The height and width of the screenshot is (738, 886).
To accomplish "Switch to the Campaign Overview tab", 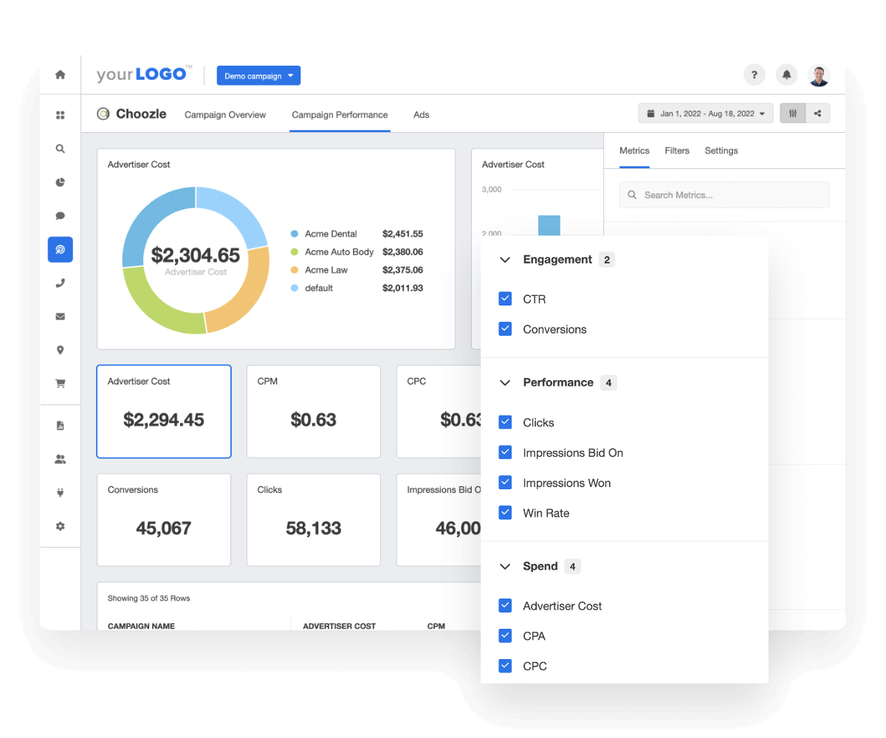I will [225, 115].
